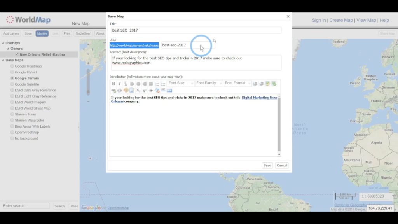Open the map scale dropdown 1 : 69885320
This screenshot has width=398, height=224.
click(393, 196)
